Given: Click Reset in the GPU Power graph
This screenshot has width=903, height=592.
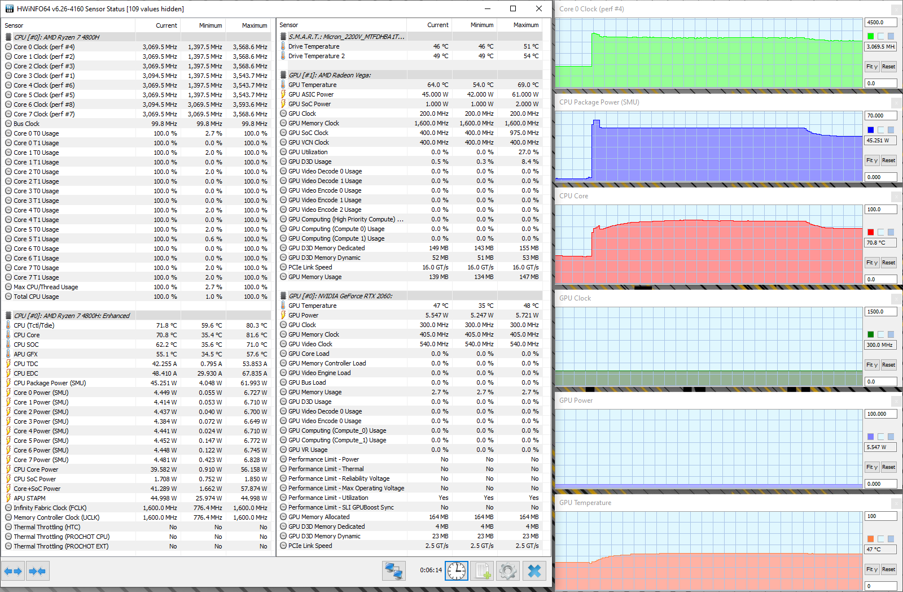Looking at the screenshot, I should point(889,467).
